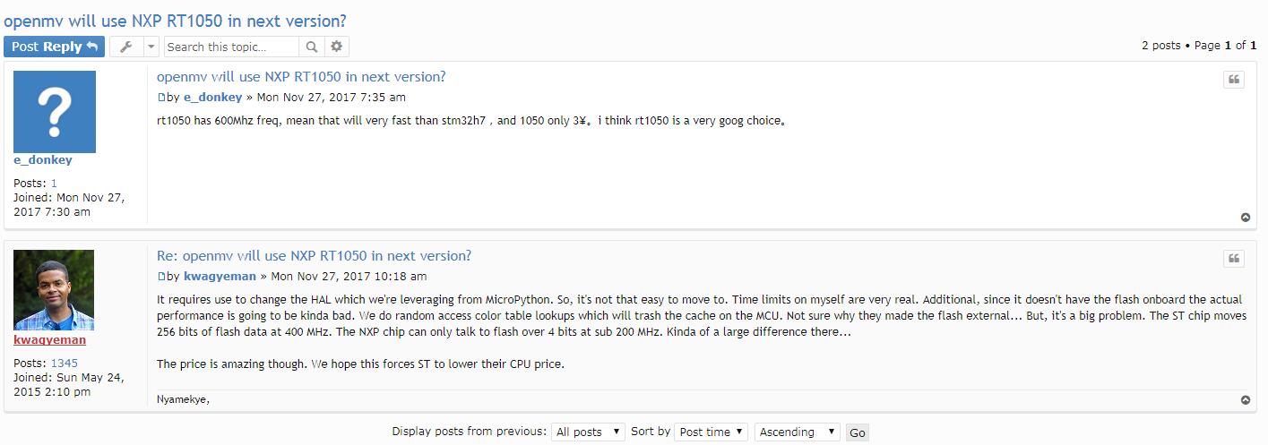
Task: Open kwagyeman's username link under avatar
Action: (x=50, y=340)
